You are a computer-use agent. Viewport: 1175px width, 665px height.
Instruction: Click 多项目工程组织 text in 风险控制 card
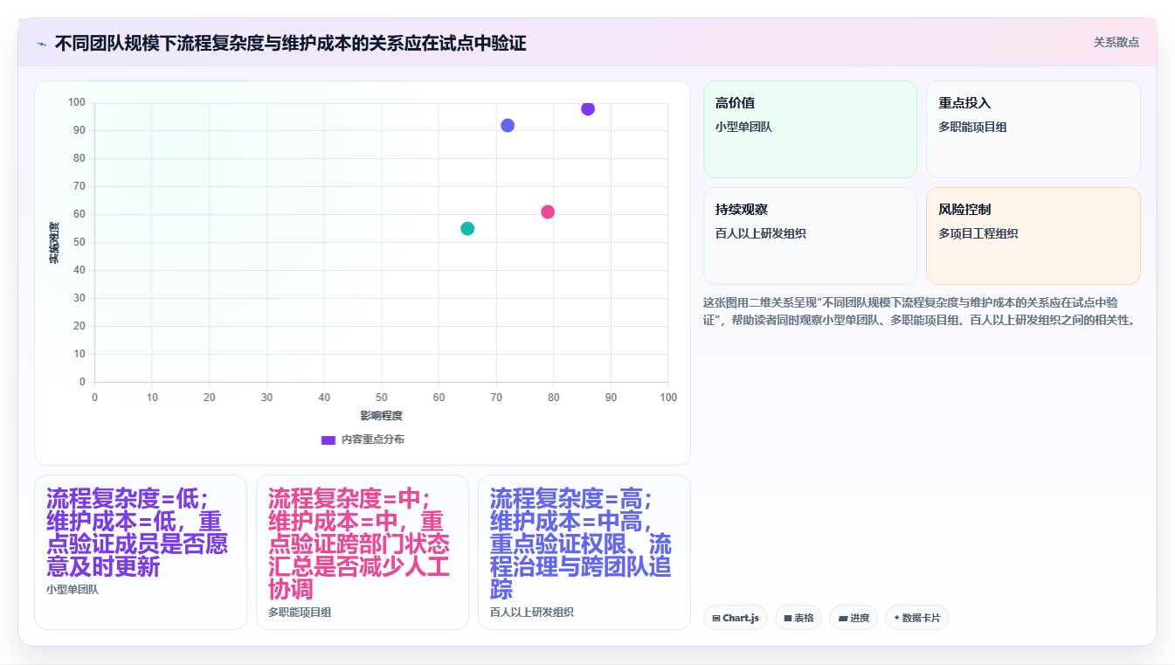pos(978,233)
